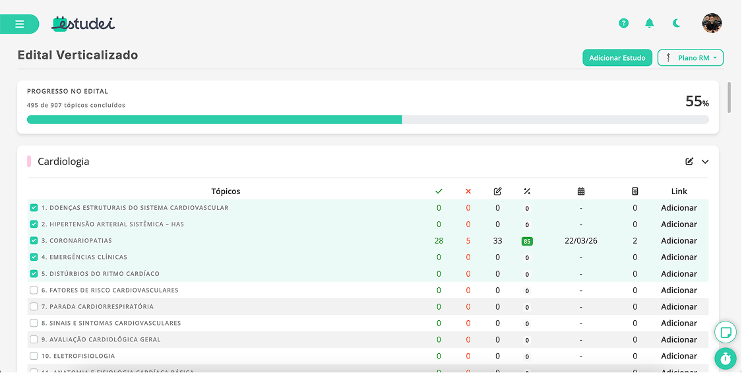Open the notifications bell
Screen dimensions: 742x373
[x=650, y=24]
